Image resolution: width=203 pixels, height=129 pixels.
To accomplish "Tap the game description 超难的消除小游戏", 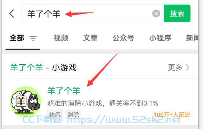I will tap(75, 103).
